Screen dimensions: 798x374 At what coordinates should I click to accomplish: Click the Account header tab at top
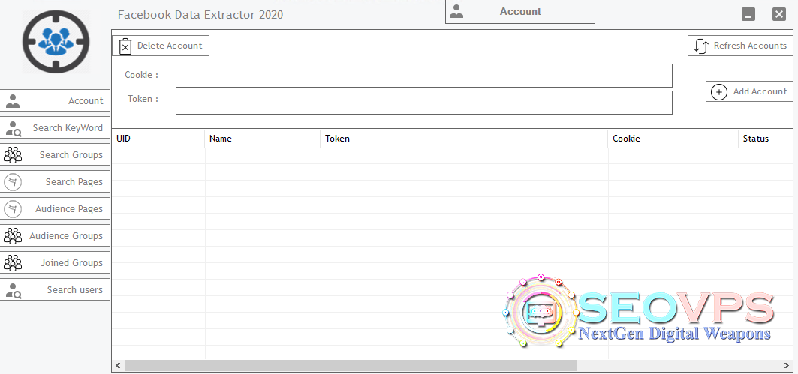click(x=520, y=12)
